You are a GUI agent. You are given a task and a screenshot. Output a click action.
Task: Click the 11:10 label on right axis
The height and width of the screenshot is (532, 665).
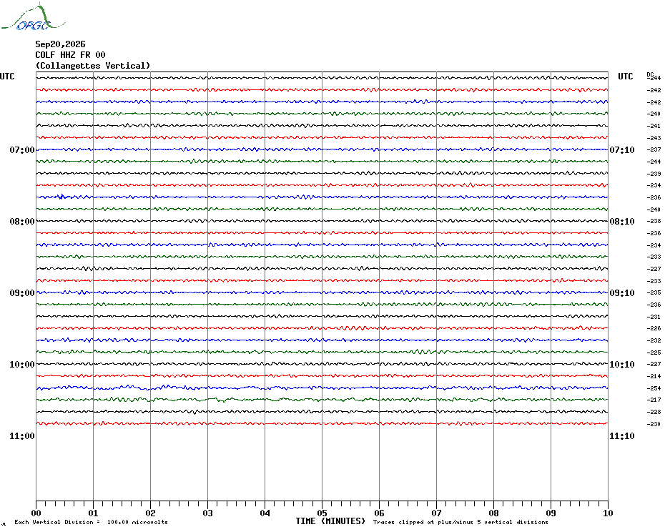[622, 436]
